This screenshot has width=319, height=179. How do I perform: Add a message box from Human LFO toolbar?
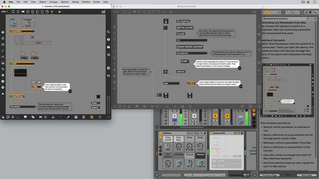[18, 12]
